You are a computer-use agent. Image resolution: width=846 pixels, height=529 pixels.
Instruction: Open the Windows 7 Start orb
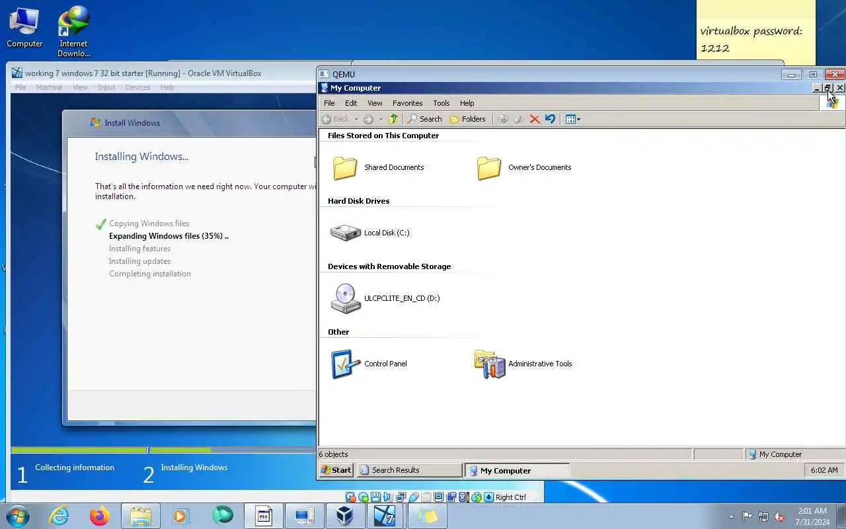(x=17, y=516)
